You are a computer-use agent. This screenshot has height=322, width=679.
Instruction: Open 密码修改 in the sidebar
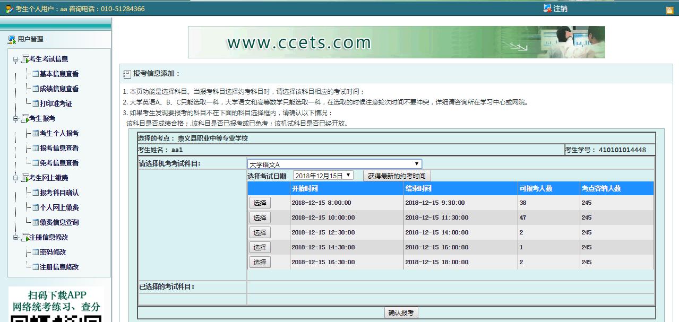pyautogui.click(x=53, y=253)
